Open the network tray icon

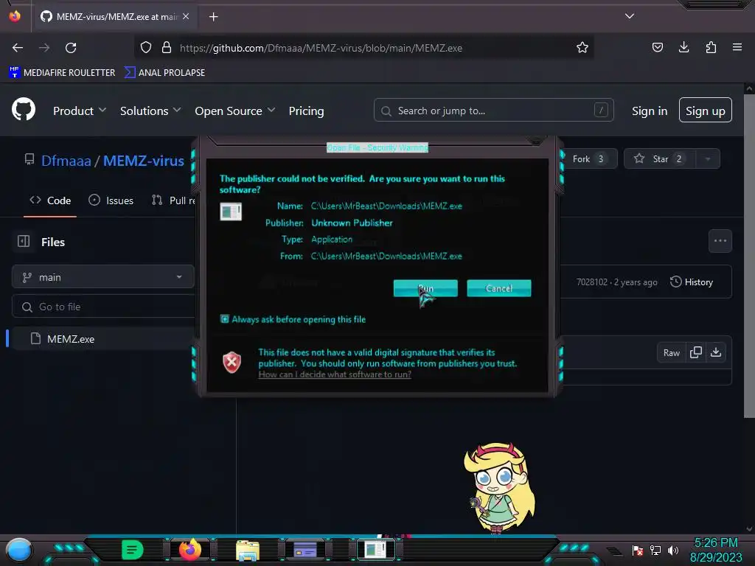coord(655,550)
